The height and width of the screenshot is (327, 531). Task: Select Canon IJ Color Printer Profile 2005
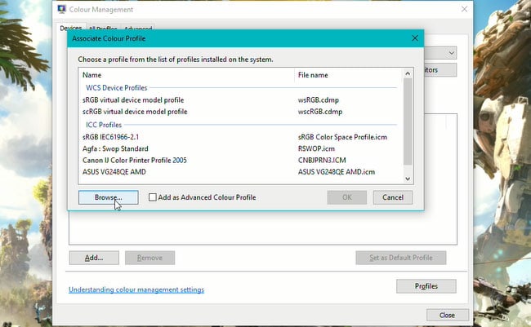click(x=135, y=161)
